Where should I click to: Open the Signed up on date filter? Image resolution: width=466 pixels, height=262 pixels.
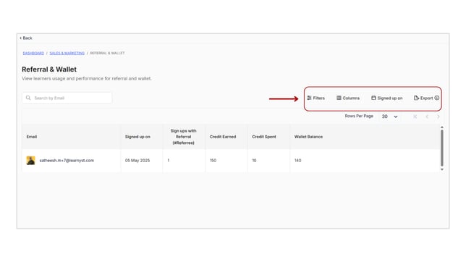387,98
